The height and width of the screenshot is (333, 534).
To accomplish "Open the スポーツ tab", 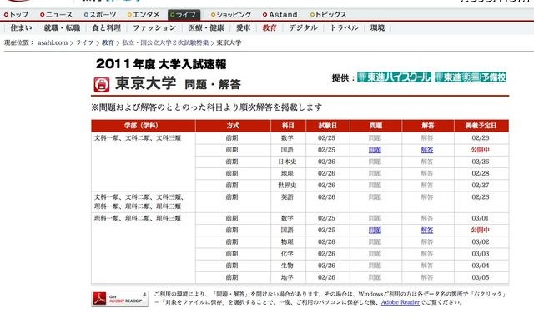I will [100, 15].
